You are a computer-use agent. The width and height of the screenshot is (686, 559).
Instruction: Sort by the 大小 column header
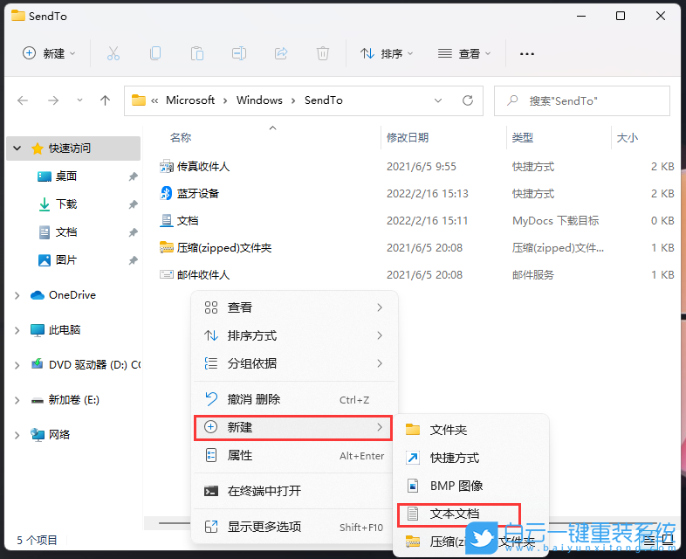coord(628,138)
